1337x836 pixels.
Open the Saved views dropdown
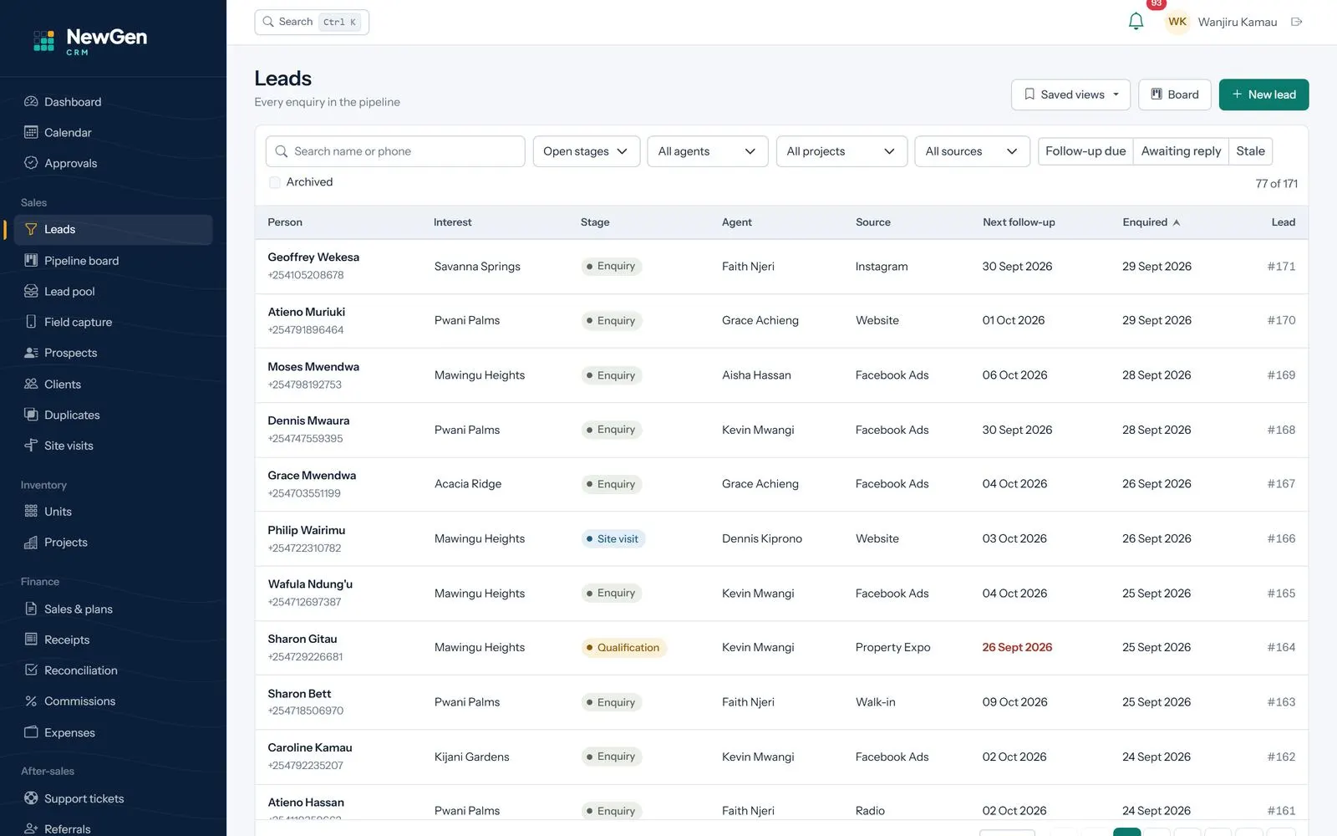[1070, 94]
